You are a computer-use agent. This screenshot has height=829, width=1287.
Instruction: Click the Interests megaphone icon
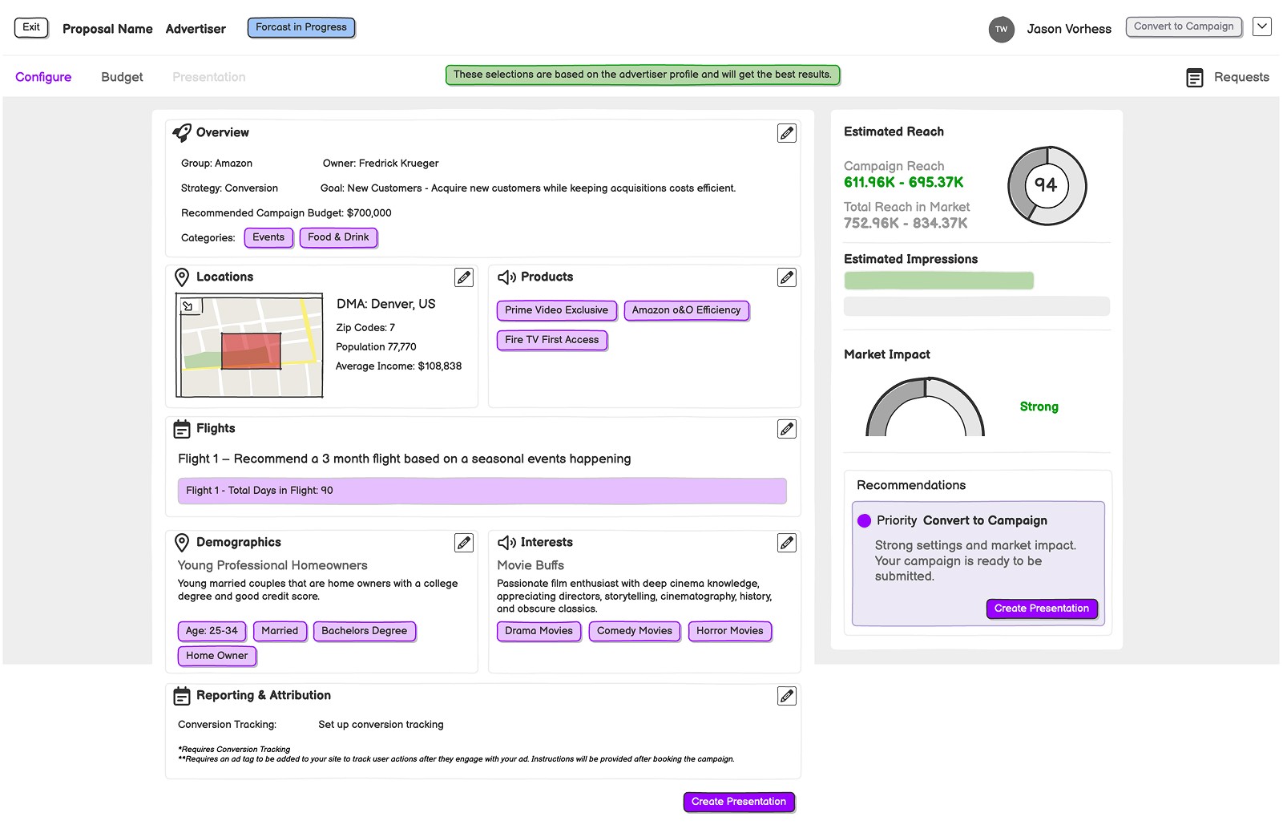(506, 543)
